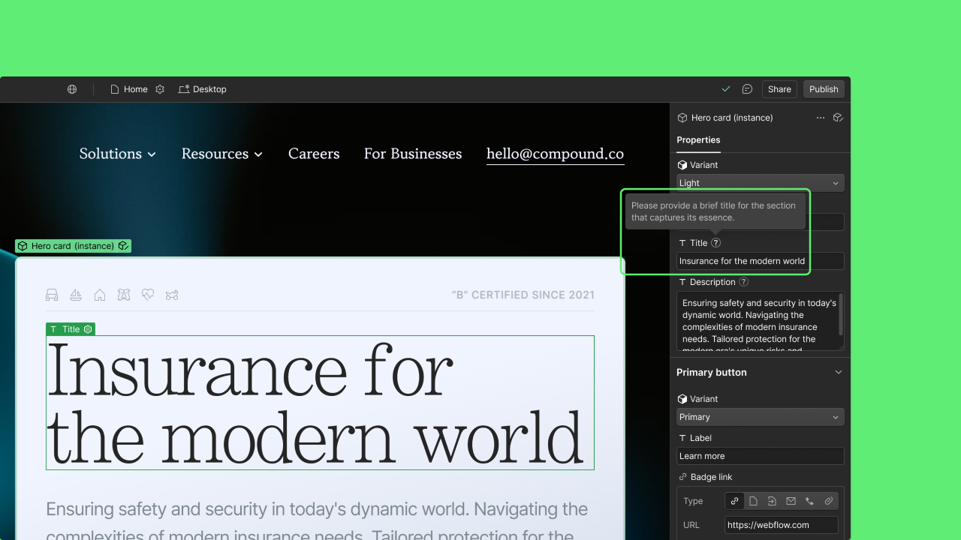Select the page link type icon

click(753, 500)
